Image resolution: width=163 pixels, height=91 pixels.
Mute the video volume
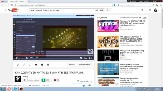[27, 58]
